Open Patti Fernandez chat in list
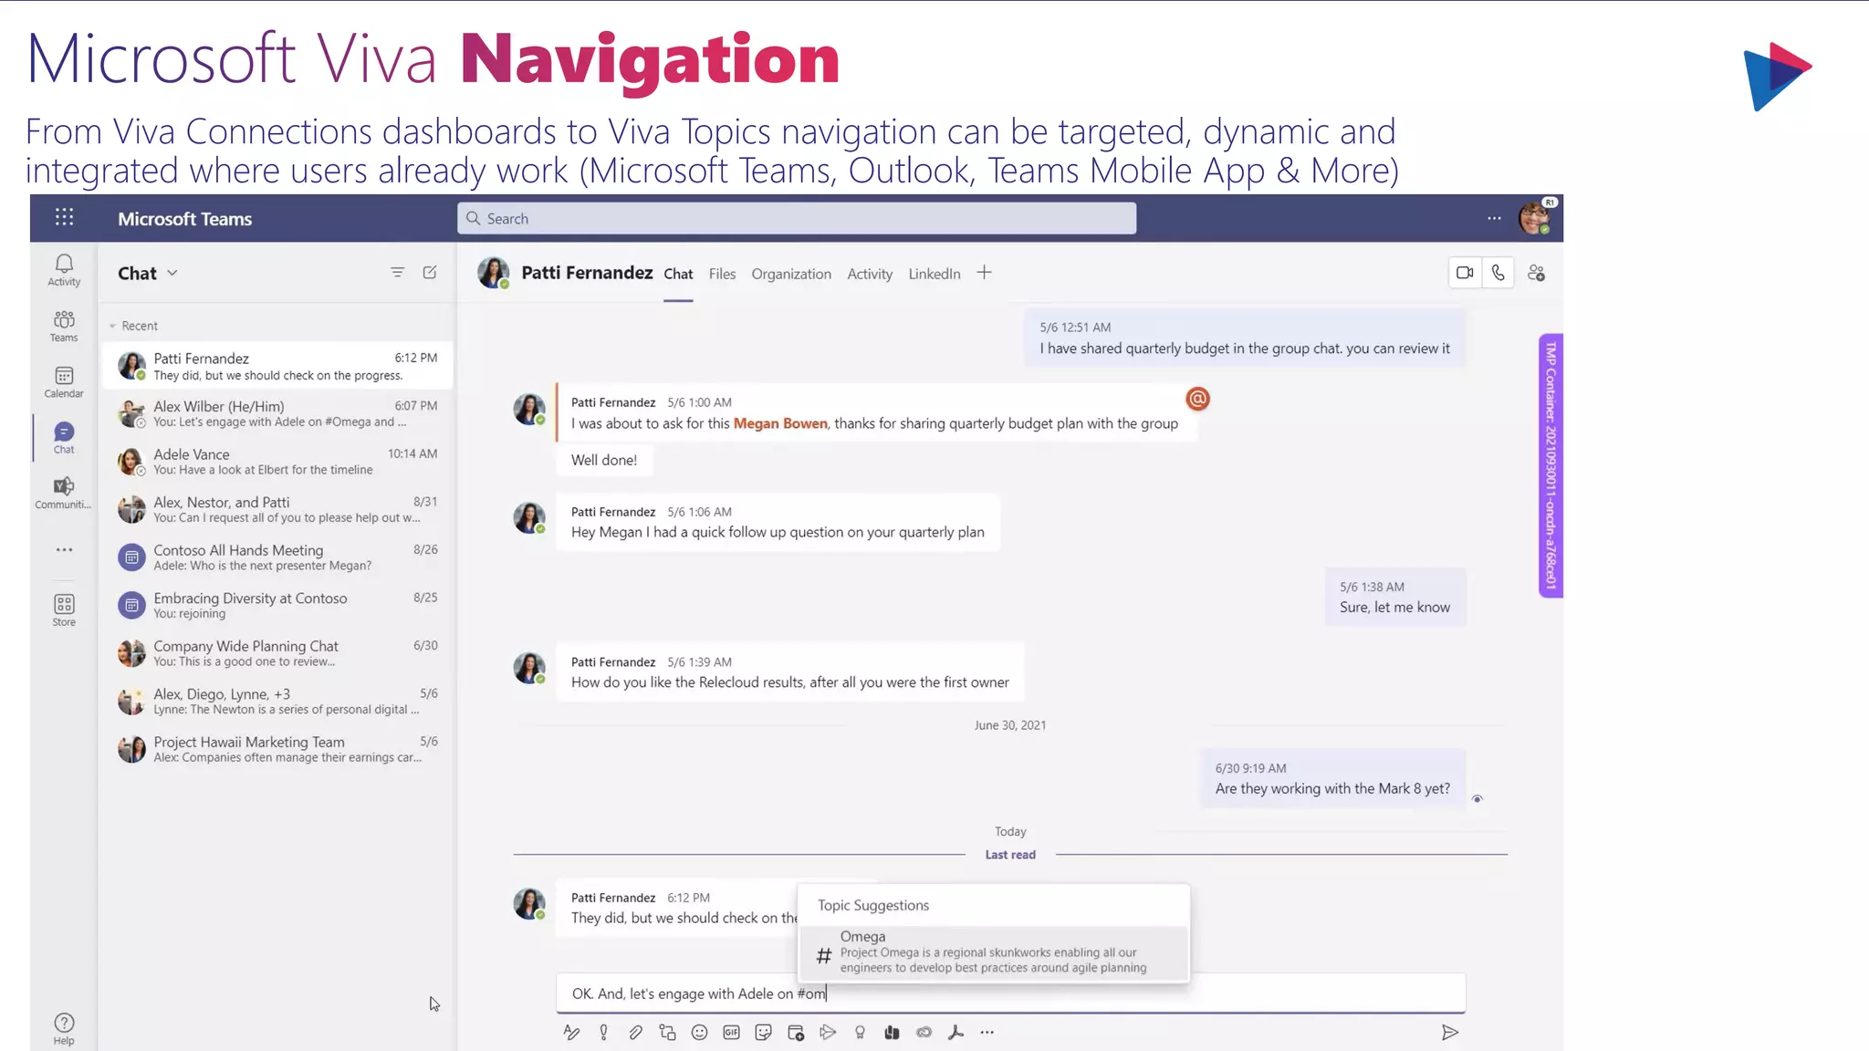 pyautogui.click(x=277, y=366)
